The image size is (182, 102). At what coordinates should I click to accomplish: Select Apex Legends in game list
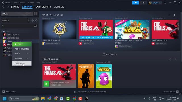click(13, 35)
